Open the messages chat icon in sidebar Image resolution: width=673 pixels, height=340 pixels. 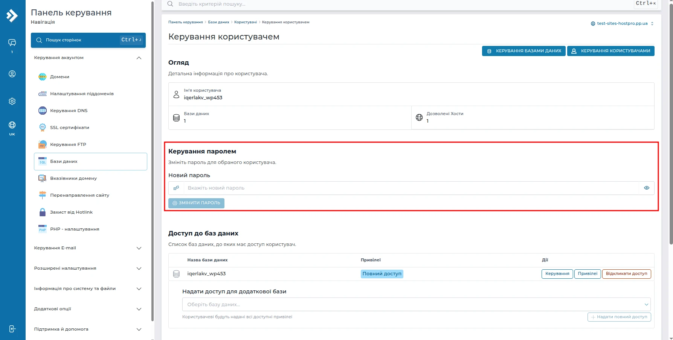click(x=12, y=42)
